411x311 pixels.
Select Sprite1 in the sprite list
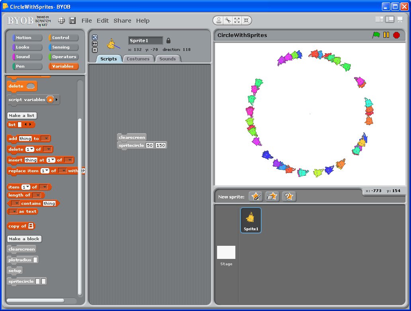(x=251, y=220)
